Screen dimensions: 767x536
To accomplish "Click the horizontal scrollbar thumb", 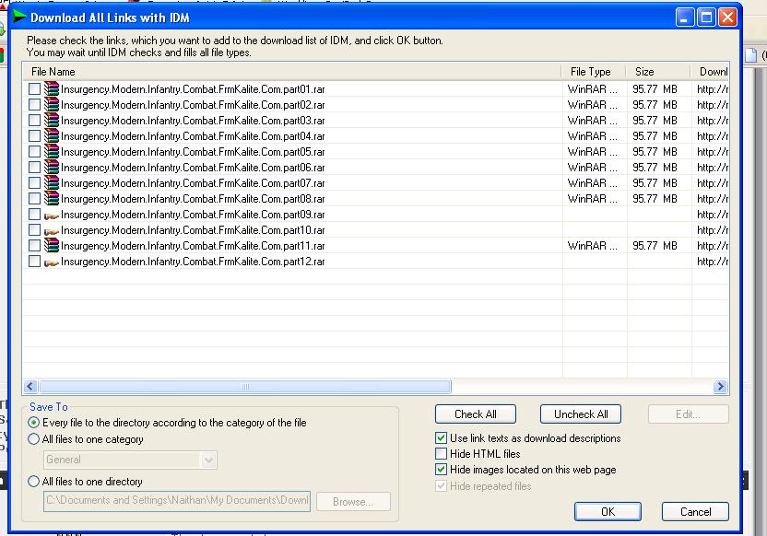I will [245, 387].
